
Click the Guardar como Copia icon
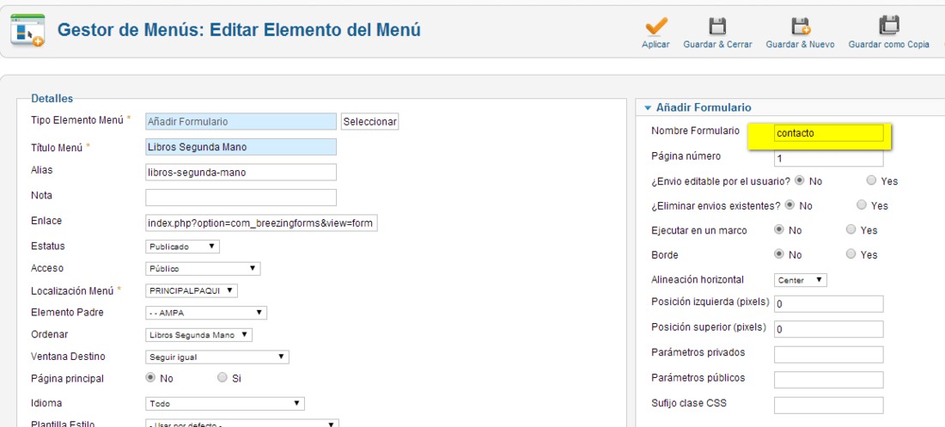point(888,27)
